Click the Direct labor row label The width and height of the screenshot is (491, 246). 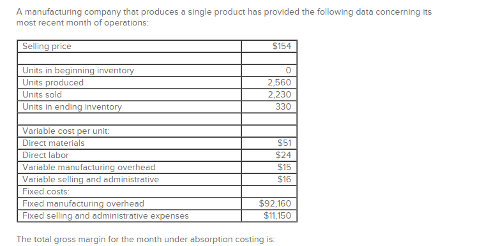[45, 155]
